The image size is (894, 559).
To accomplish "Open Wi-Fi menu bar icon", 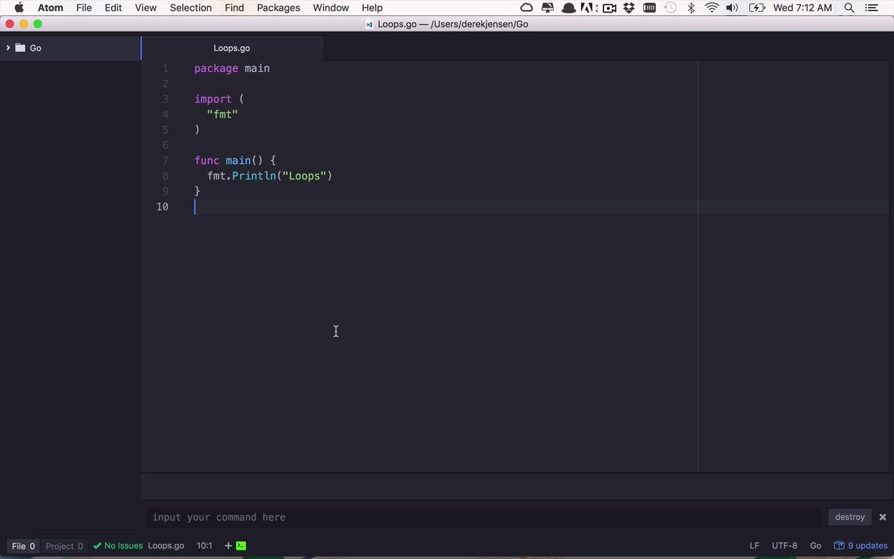I will 712,8.
